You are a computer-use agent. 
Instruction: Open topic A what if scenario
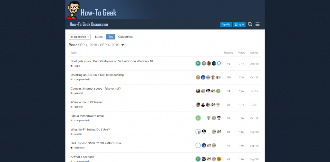click(x=82, y=157)
